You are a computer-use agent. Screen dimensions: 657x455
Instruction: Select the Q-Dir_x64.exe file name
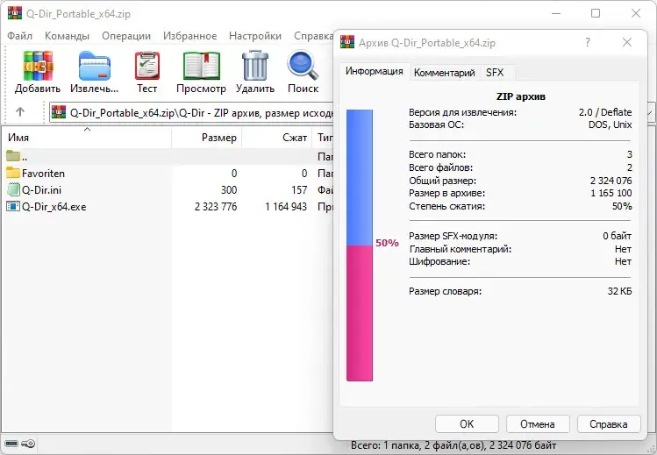[x=54, y=207]
